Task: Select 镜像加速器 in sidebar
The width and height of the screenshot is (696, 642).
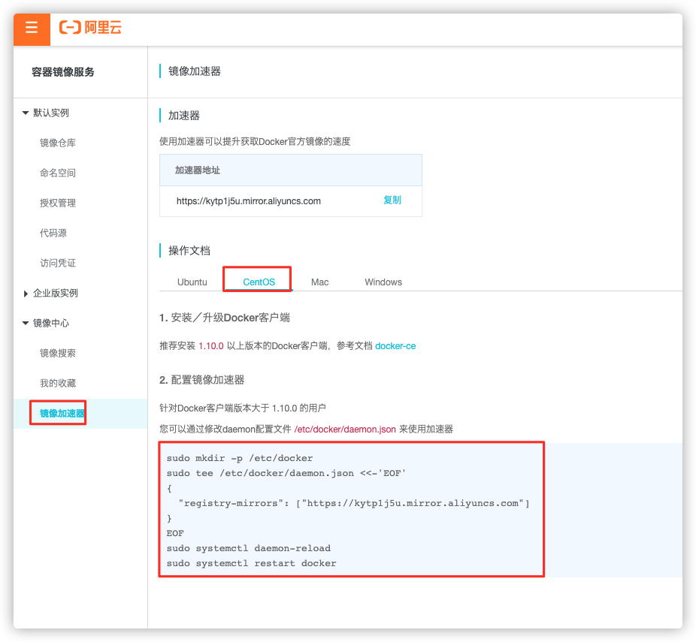Action: click(62, 414)
